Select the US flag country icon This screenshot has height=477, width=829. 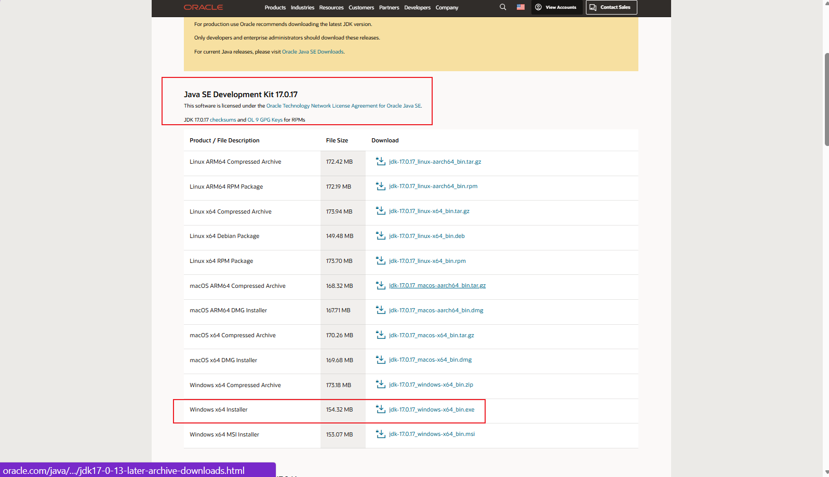pos(520,7)
